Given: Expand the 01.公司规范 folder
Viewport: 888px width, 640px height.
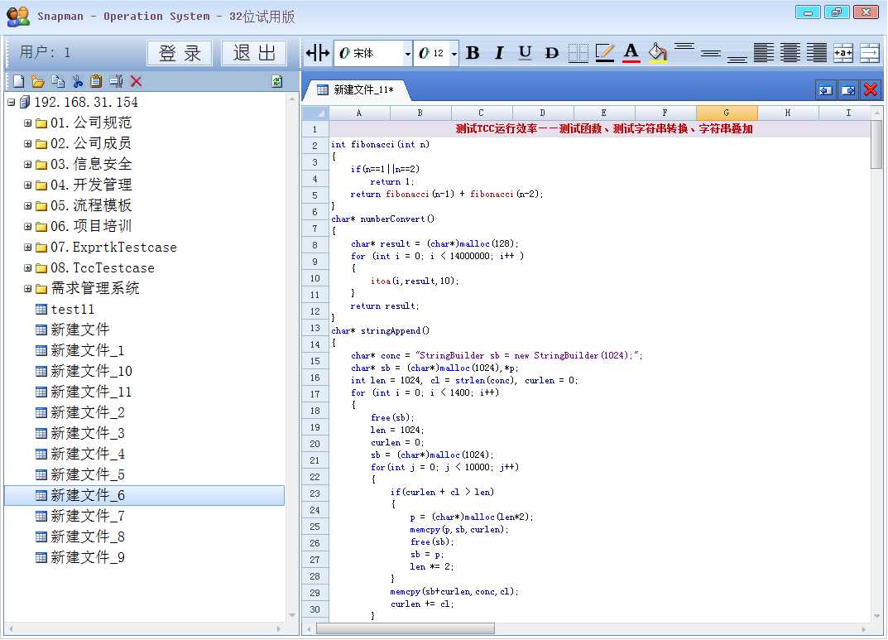Looking at the screenshot, I should [27, 123].
